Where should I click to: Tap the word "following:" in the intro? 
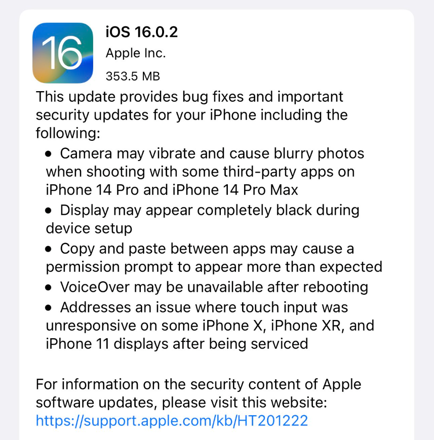tap(68, 133)
